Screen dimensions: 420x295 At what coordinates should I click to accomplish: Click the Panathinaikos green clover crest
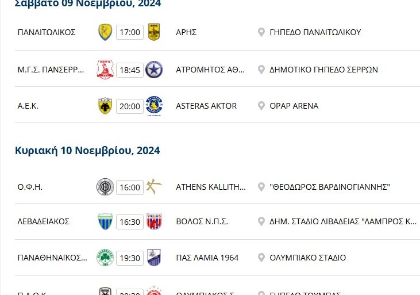[x=105, y=258]
